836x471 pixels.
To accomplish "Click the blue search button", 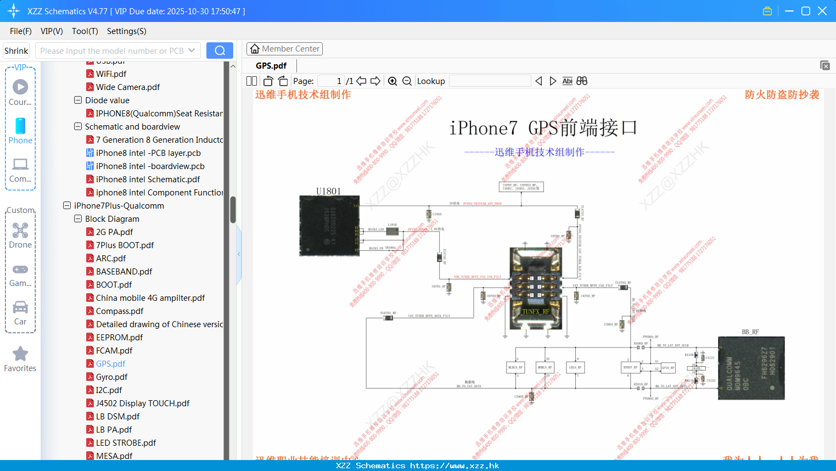I will (220, 51).
